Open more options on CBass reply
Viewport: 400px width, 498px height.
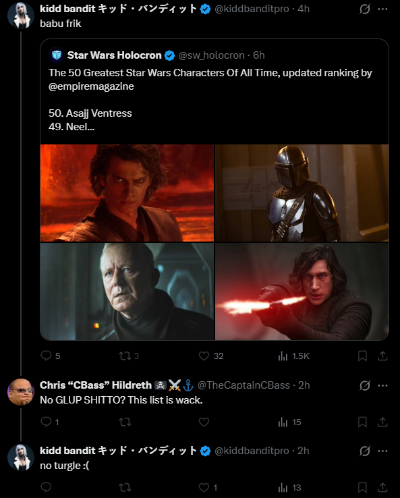382,385
